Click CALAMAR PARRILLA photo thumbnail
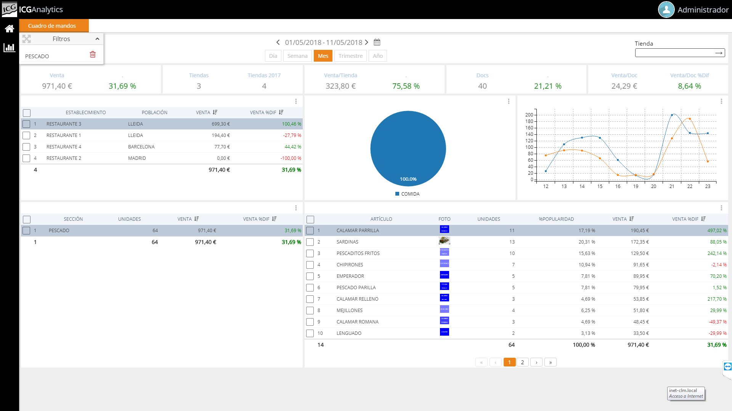732x411 pixels. pos(445,229)
